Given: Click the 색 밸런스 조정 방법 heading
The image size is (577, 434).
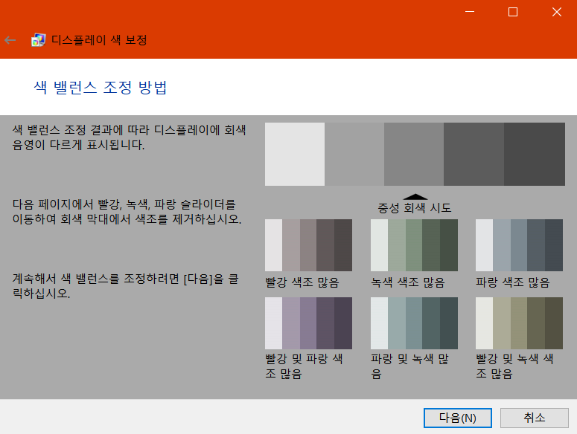Looking at the screenshot, I should click(101, 88).
